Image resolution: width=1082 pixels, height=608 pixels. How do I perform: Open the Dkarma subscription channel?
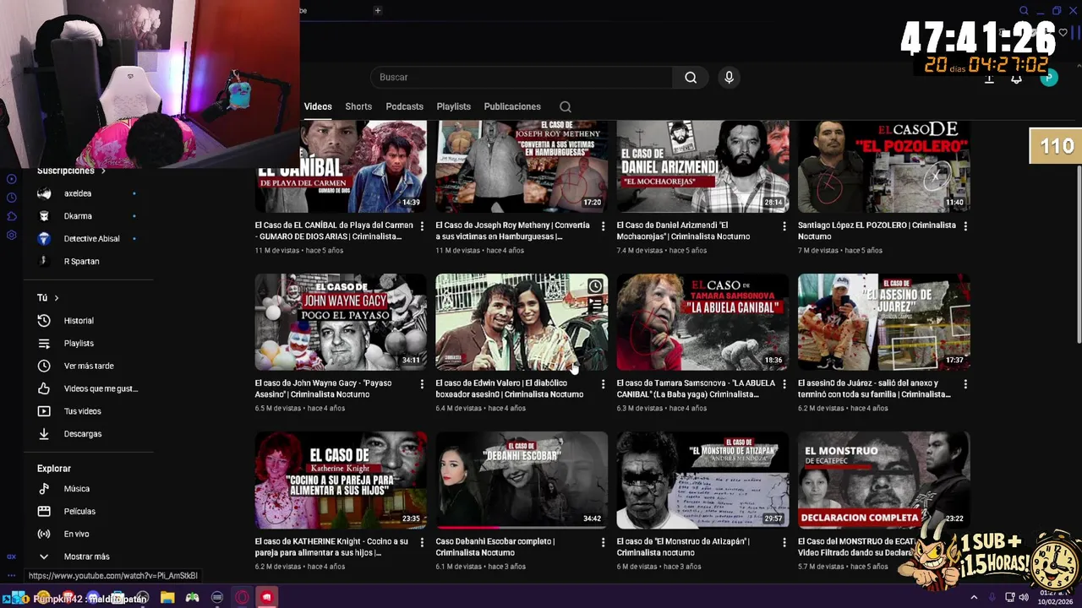coord(89,216)
